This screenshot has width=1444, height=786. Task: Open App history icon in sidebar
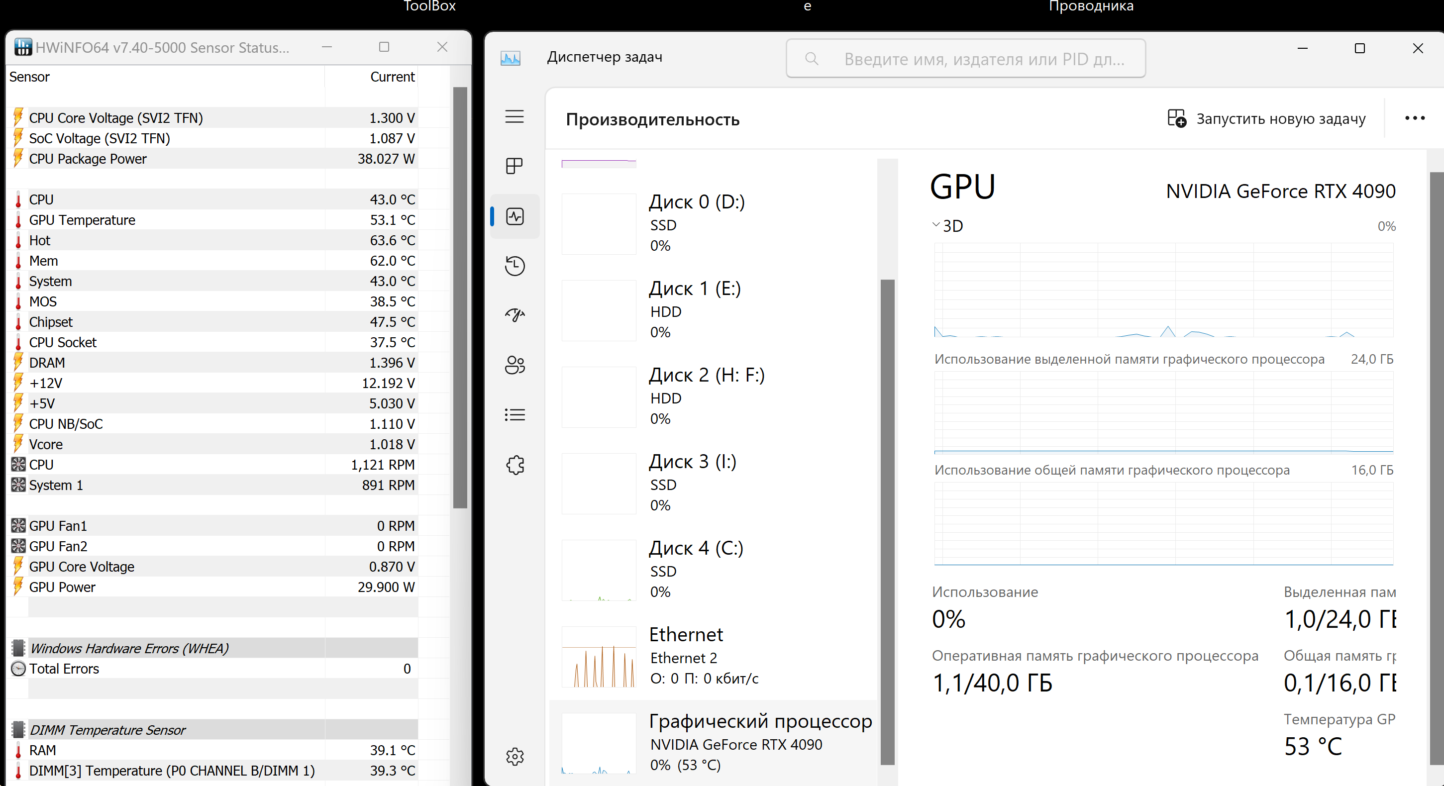(x=514, y=266)
